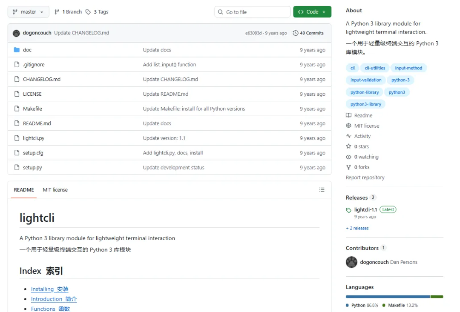
Task: Open the setup.py file
Action: click(32, 167)
